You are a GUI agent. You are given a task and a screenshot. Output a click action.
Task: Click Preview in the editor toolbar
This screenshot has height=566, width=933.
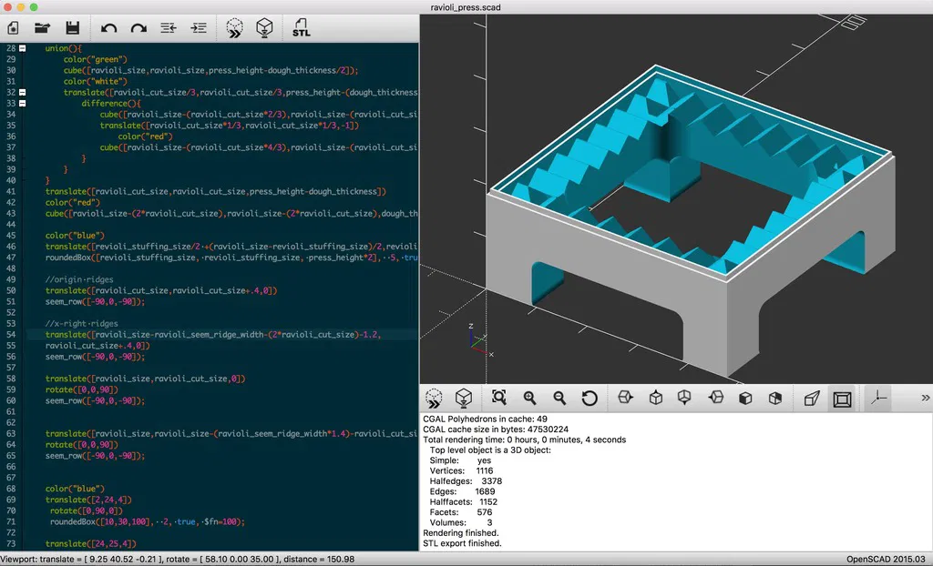tap(234, 28)
